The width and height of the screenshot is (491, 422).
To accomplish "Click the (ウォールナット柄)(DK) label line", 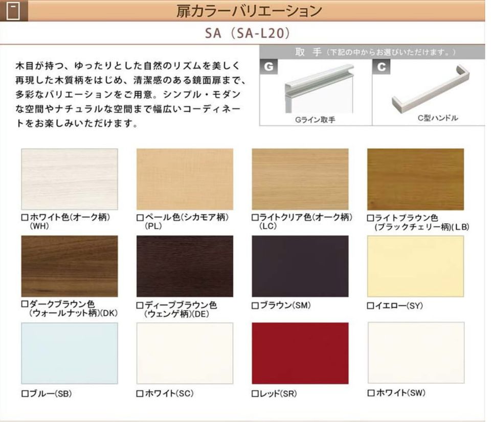I will coord(74,314).
